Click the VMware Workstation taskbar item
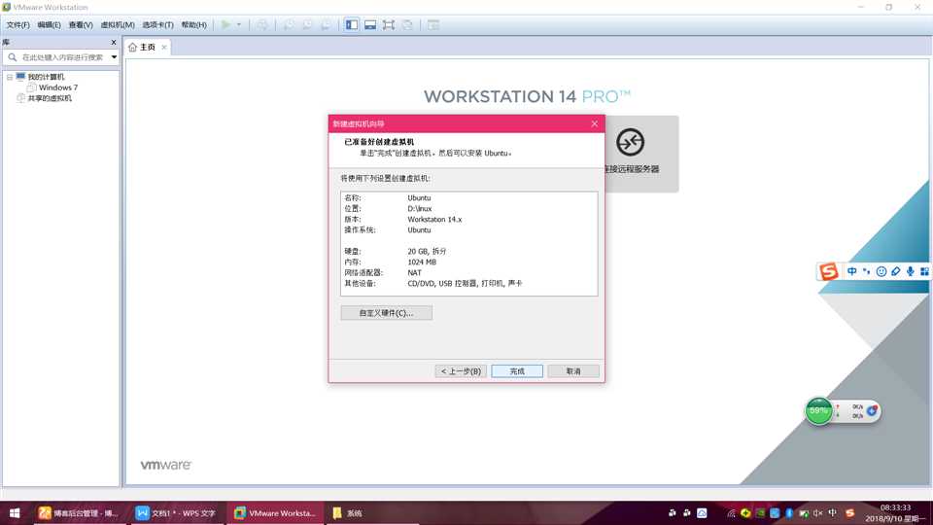This screenshot has width=933, height=525. click(x=274, y=513)
